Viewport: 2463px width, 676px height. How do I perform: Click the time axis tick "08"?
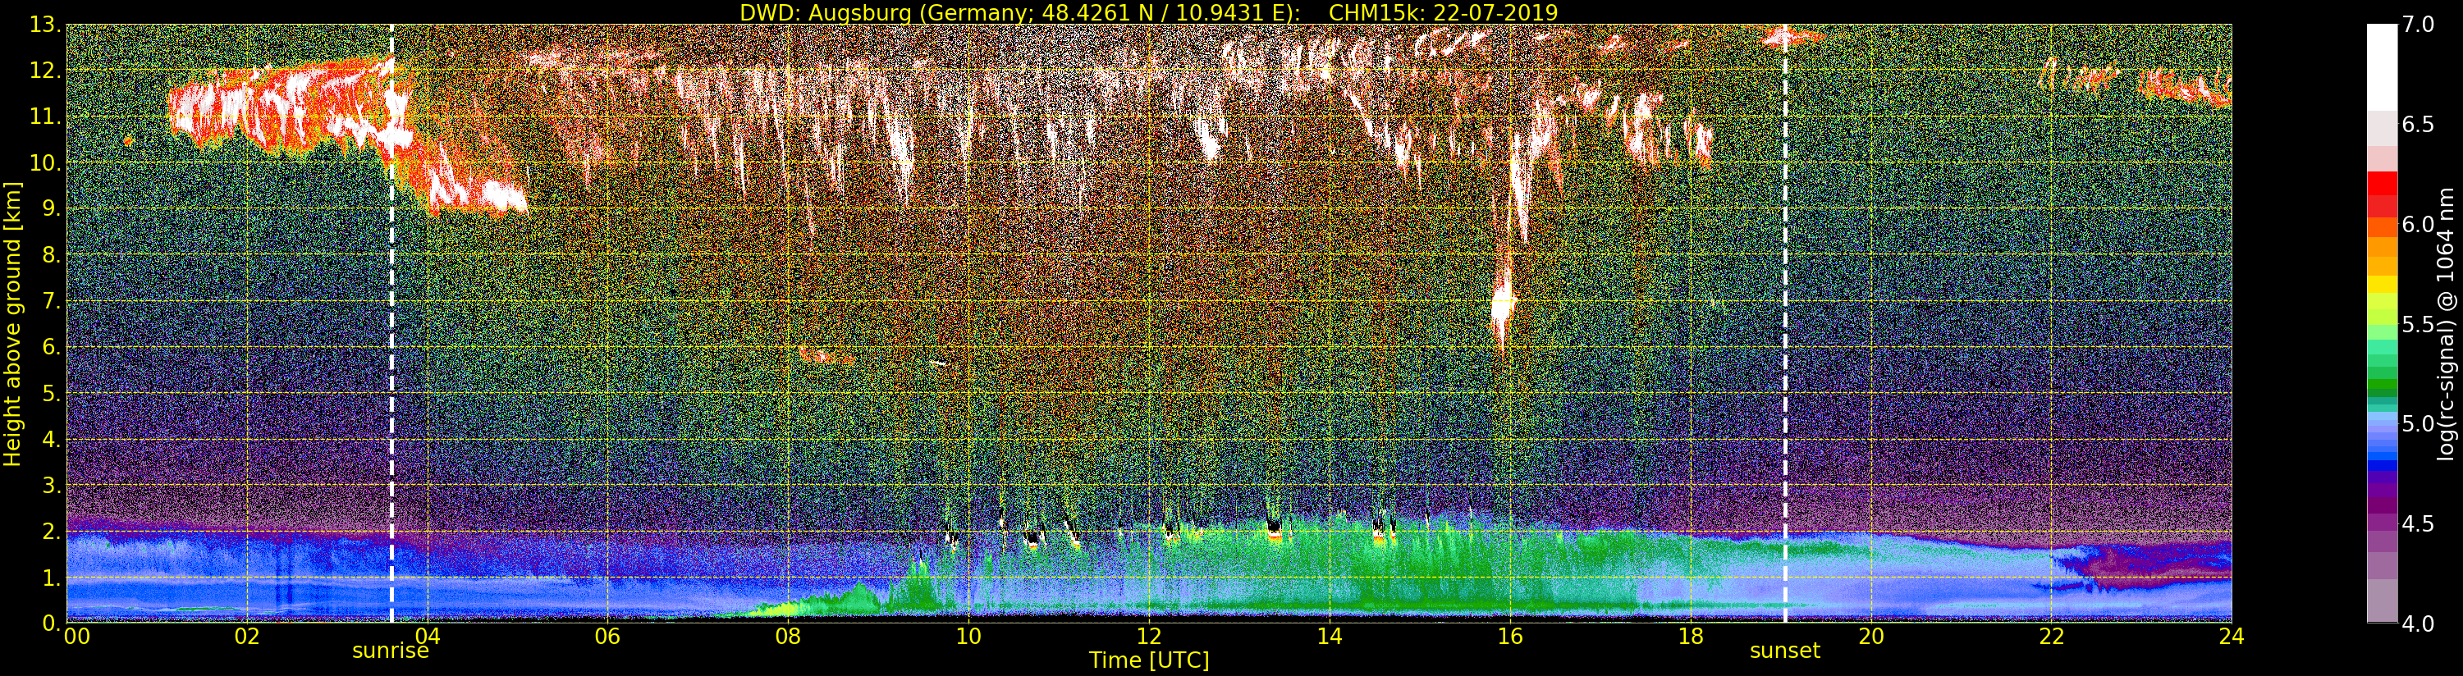point(788,637)
